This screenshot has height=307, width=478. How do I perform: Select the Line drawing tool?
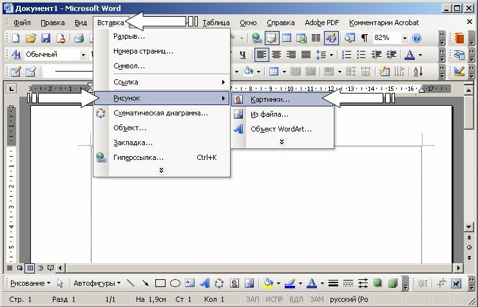click(131, 283)
